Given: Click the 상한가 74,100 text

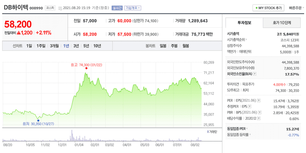Looking at the screenshot, I should tap(145, 21).
